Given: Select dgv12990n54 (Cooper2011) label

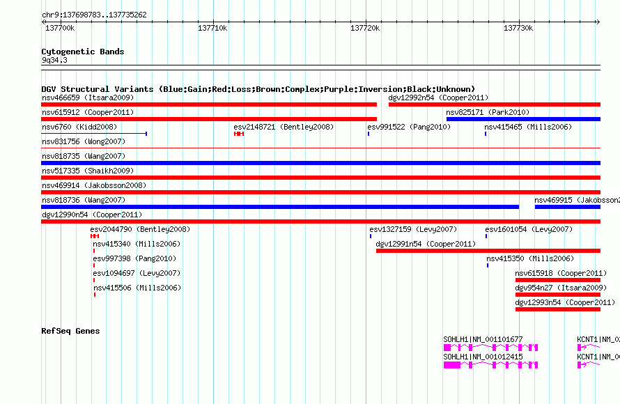Looking at the screenshot, I should click(92, 215).
